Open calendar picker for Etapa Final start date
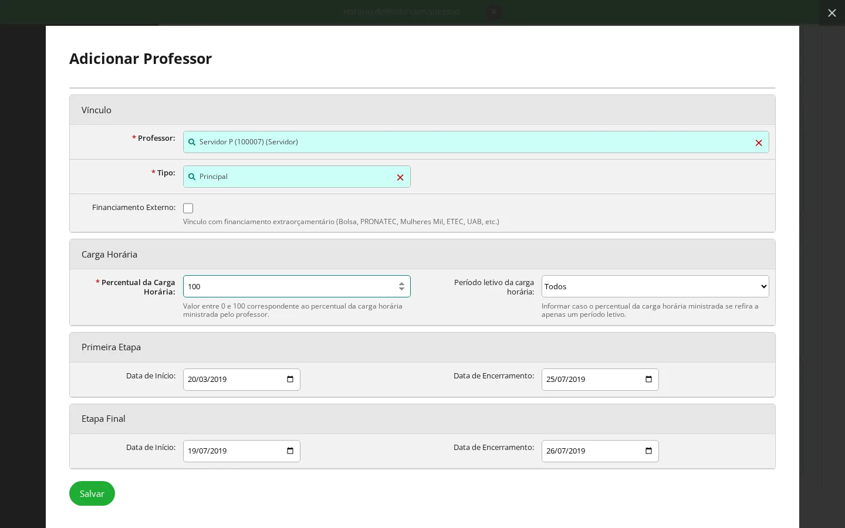The width and height of the screenshot is (845, 528). pos(290,451)
